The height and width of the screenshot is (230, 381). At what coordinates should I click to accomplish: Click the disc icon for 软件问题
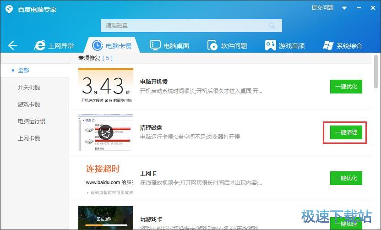212,45
